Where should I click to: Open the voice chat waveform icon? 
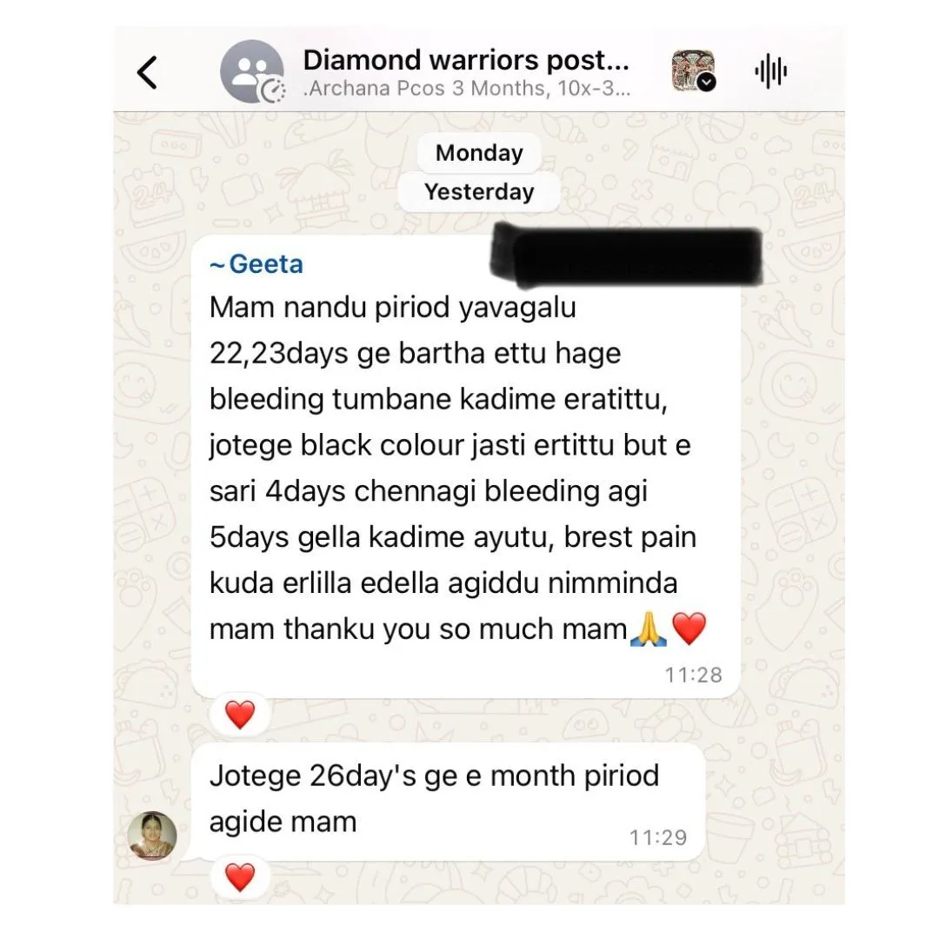770,72
